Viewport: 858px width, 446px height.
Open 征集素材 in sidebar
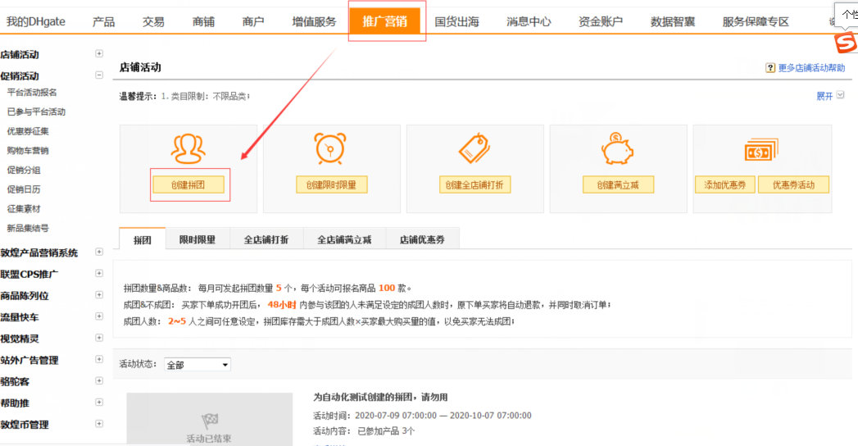coord(24,208)
